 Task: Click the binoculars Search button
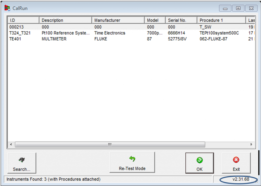click(x=22, y=163)
